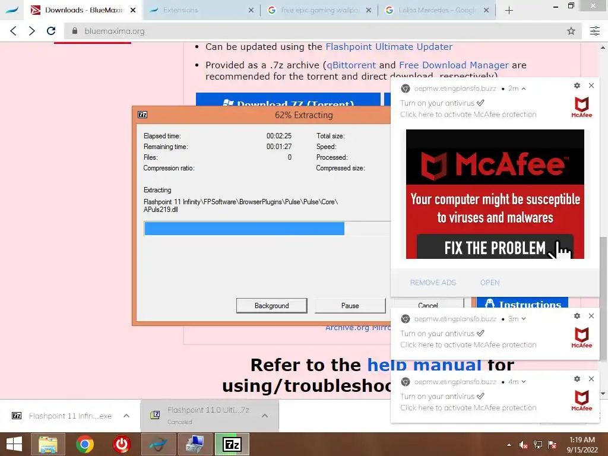Click the network tray icon
Viewport: 608px width, 456px height.
538,445
